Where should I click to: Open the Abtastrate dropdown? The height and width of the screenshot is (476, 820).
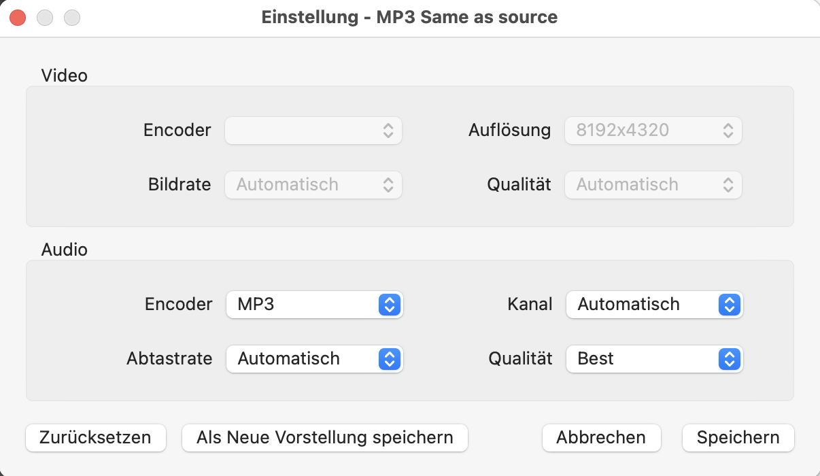coord(314,359)
